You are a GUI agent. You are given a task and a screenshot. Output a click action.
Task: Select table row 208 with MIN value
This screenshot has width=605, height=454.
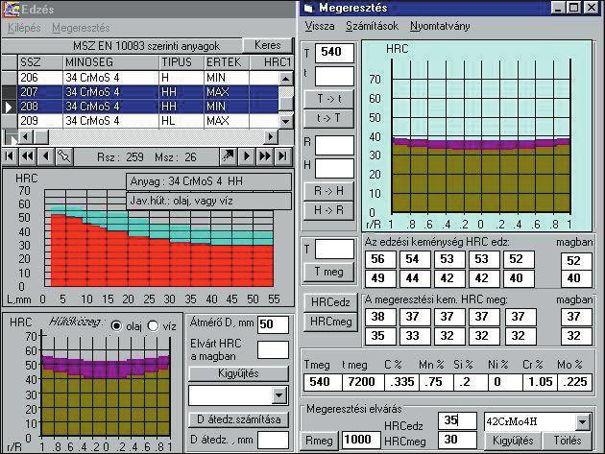tap(148, 107)
